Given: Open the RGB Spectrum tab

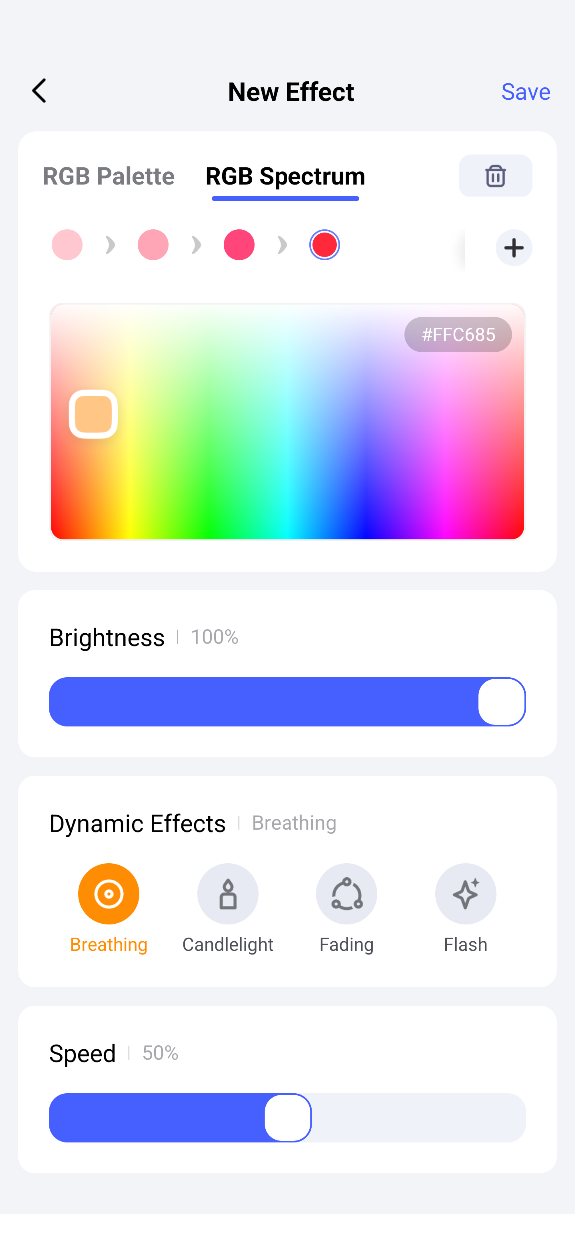Looking at the screenshot, I should point(286,176).
